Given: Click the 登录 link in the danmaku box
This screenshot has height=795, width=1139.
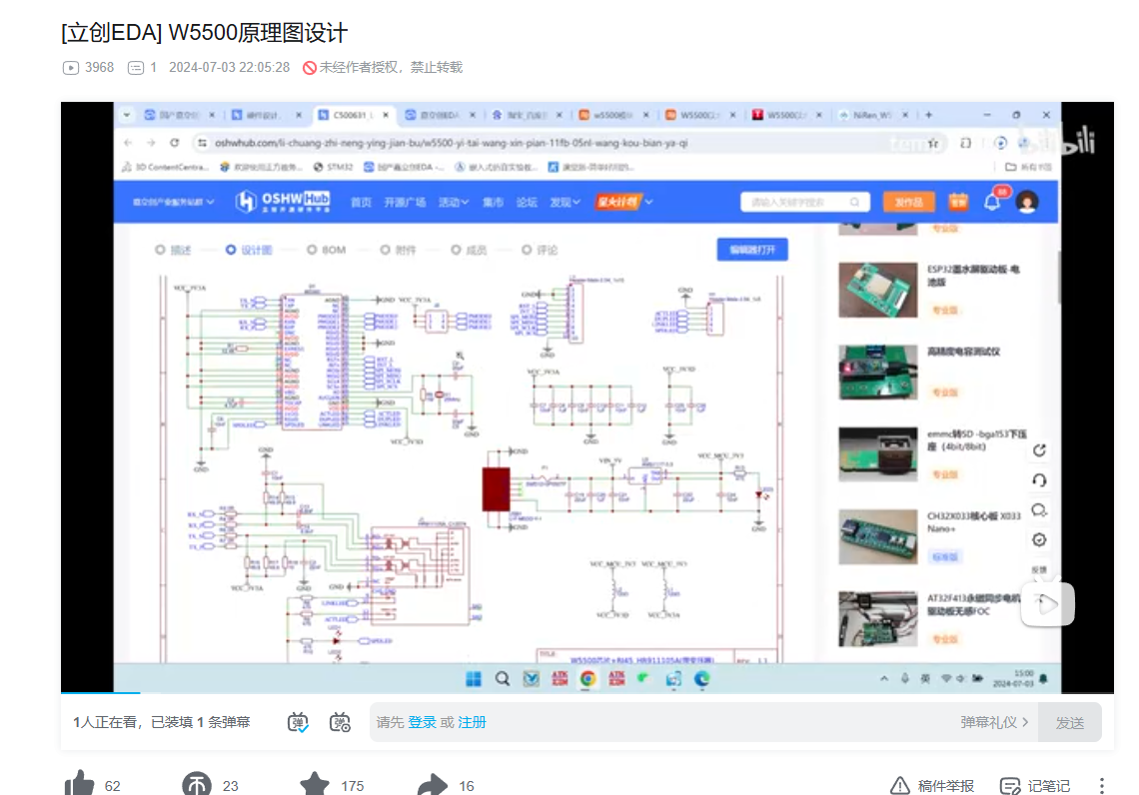Looking at the screenshot, I should 422,722.
